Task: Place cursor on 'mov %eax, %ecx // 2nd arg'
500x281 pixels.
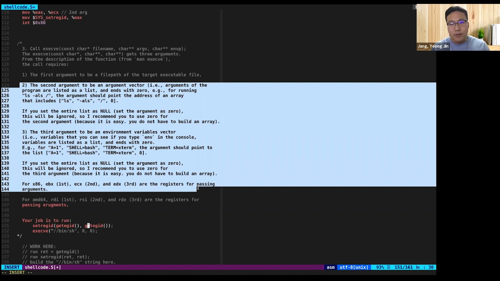Action: (55, 12)
